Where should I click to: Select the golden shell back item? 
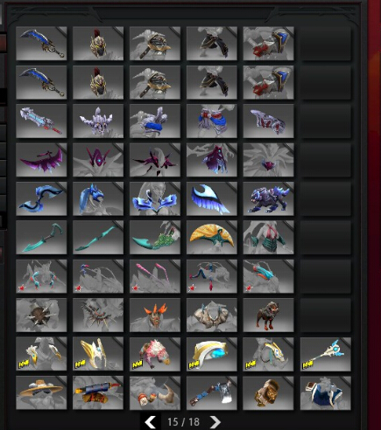(x=212, y=238)
